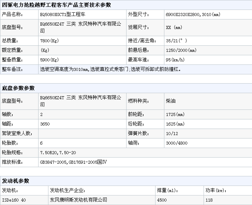Click the 整备质量 value 5900(Kg)
The width and height of the screenshot is (252, 205).
[49, 60]
